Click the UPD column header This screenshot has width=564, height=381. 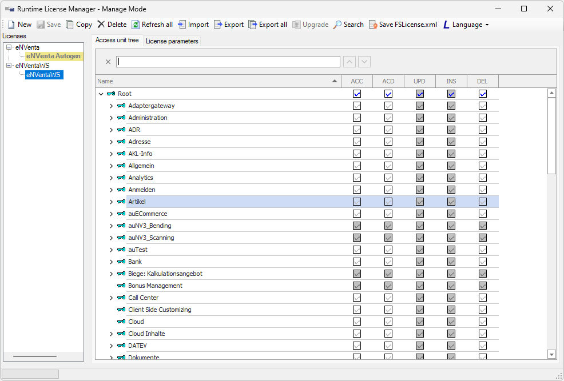point(420,81)
